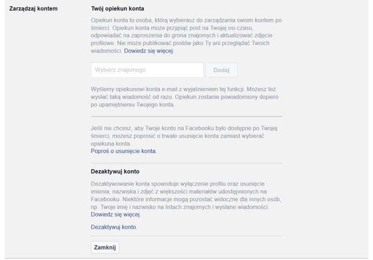The image size is (373, 260).
Task: Click the blue 'Dezaktywuj konto' link
Action: tap(114, 227)
